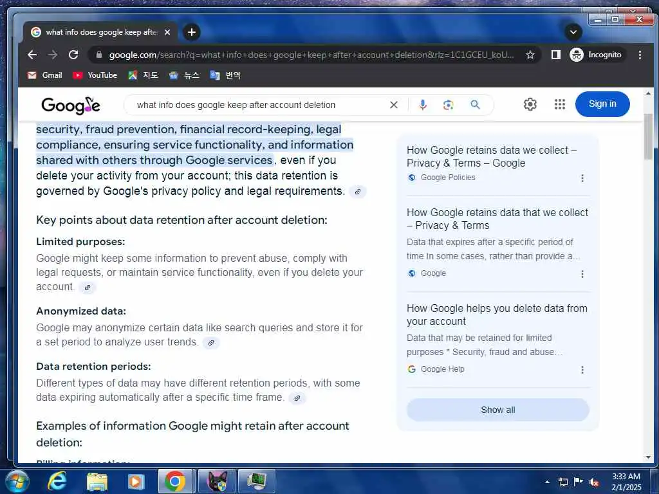This screenshot has width=659, height=494.
Task: Click into the Google search box
Action: click(x=256, y=105)
